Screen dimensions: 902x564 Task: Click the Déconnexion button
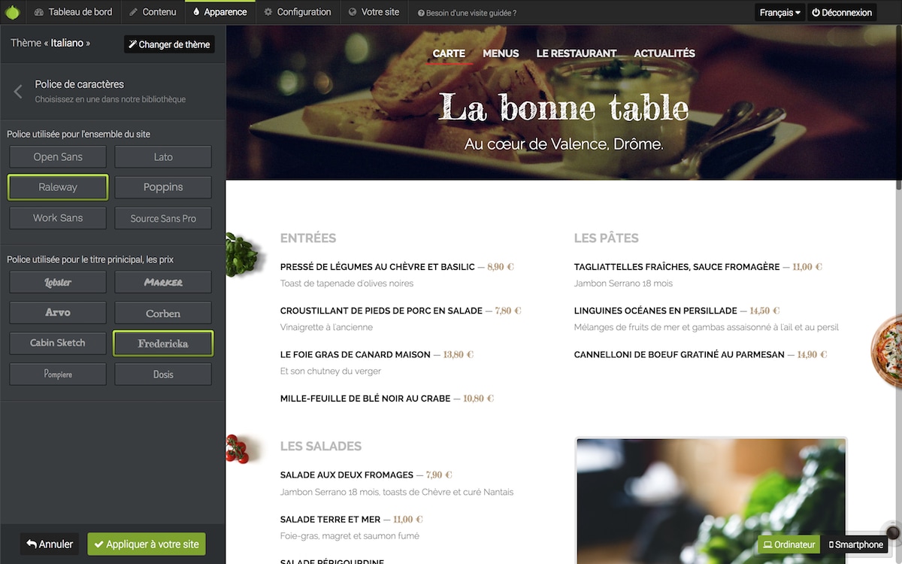click(x=842, y=13)
